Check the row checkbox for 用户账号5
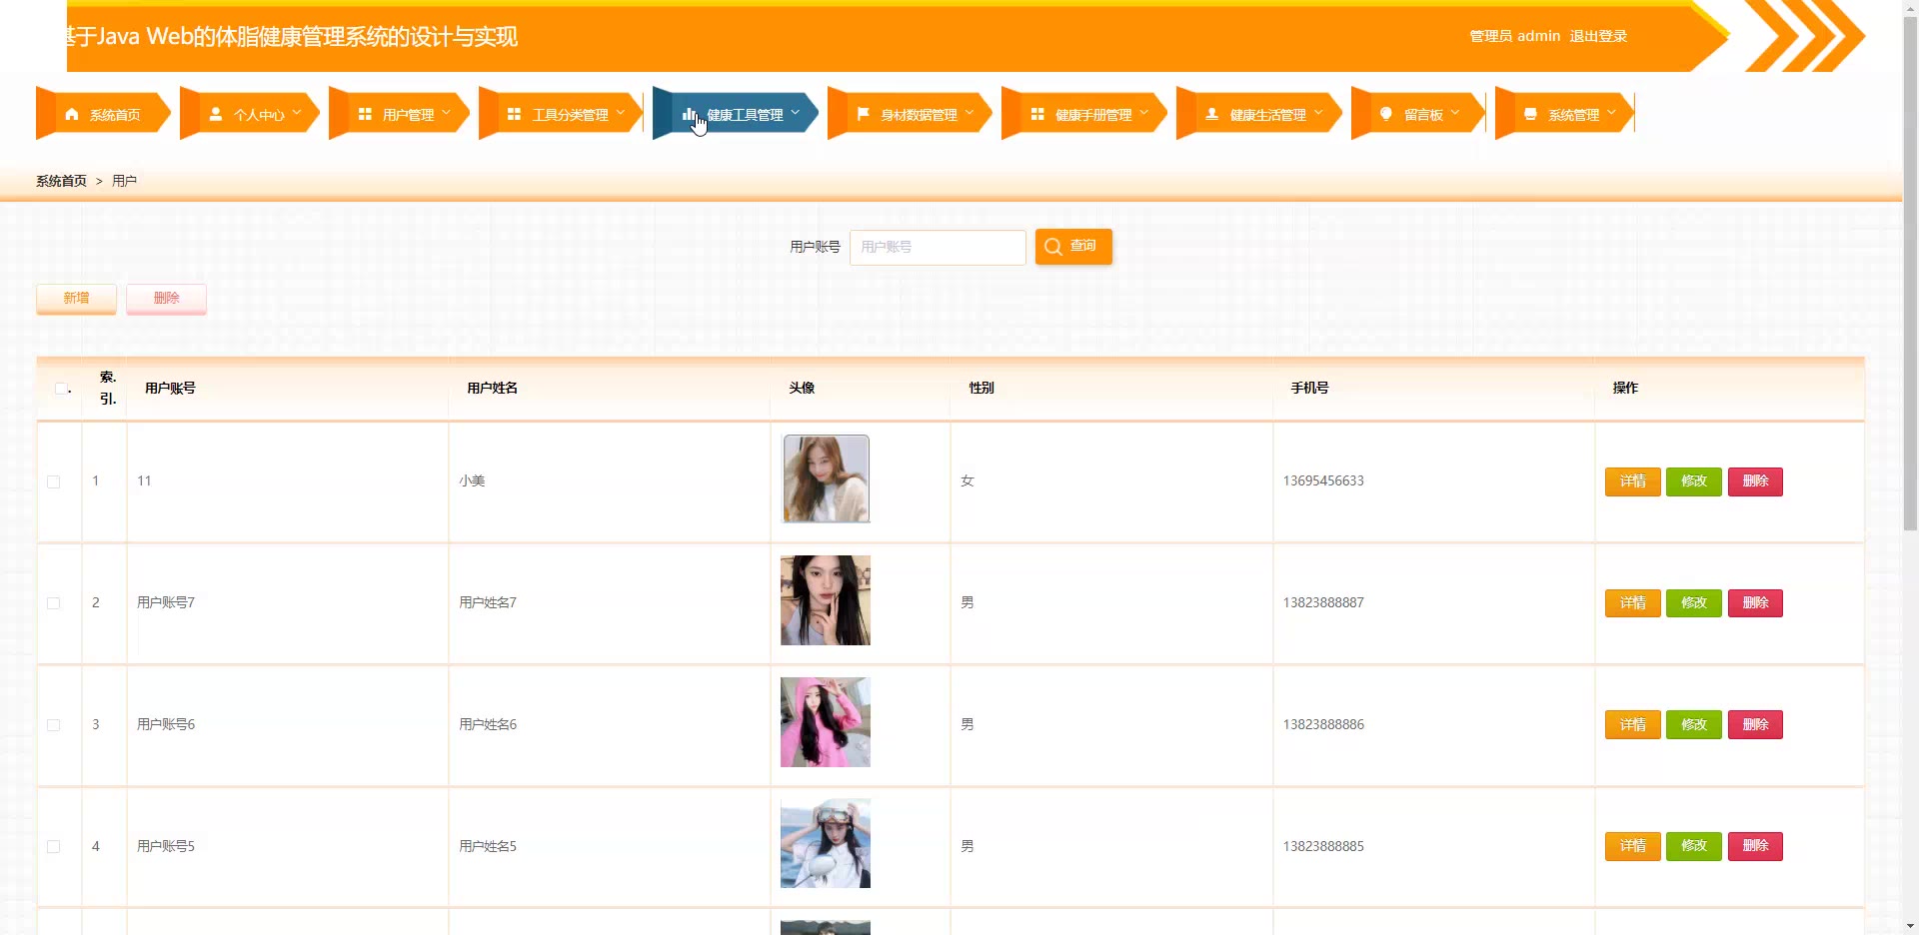This screenshot has width=1919, height=935. 54,847
